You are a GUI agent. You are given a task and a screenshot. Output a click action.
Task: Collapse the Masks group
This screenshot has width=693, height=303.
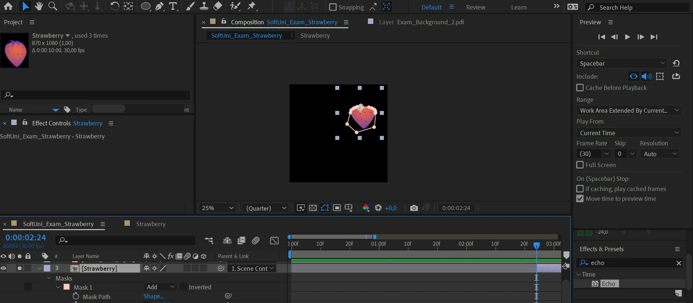49,278
